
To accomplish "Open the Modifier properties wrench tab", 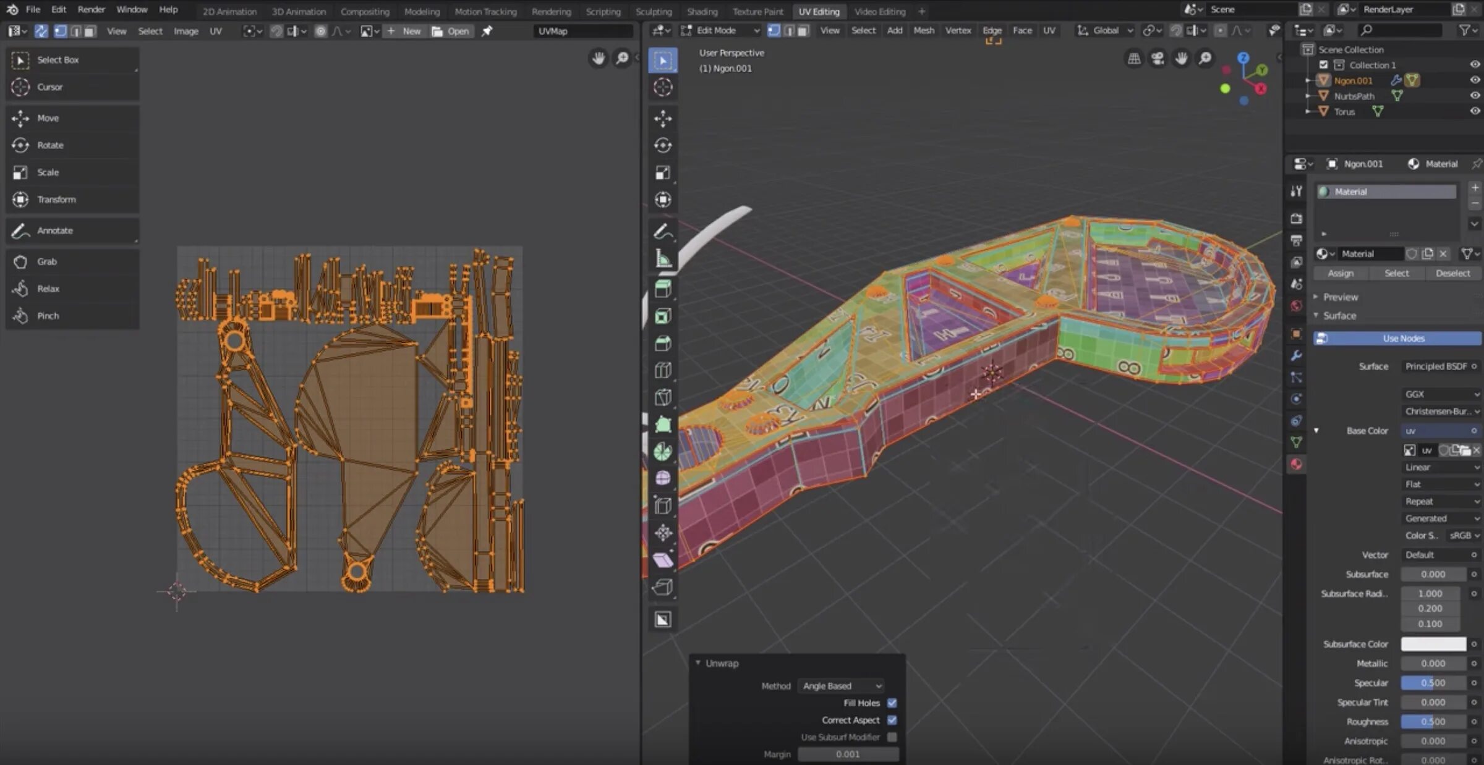I will [x=1297, y=356].
